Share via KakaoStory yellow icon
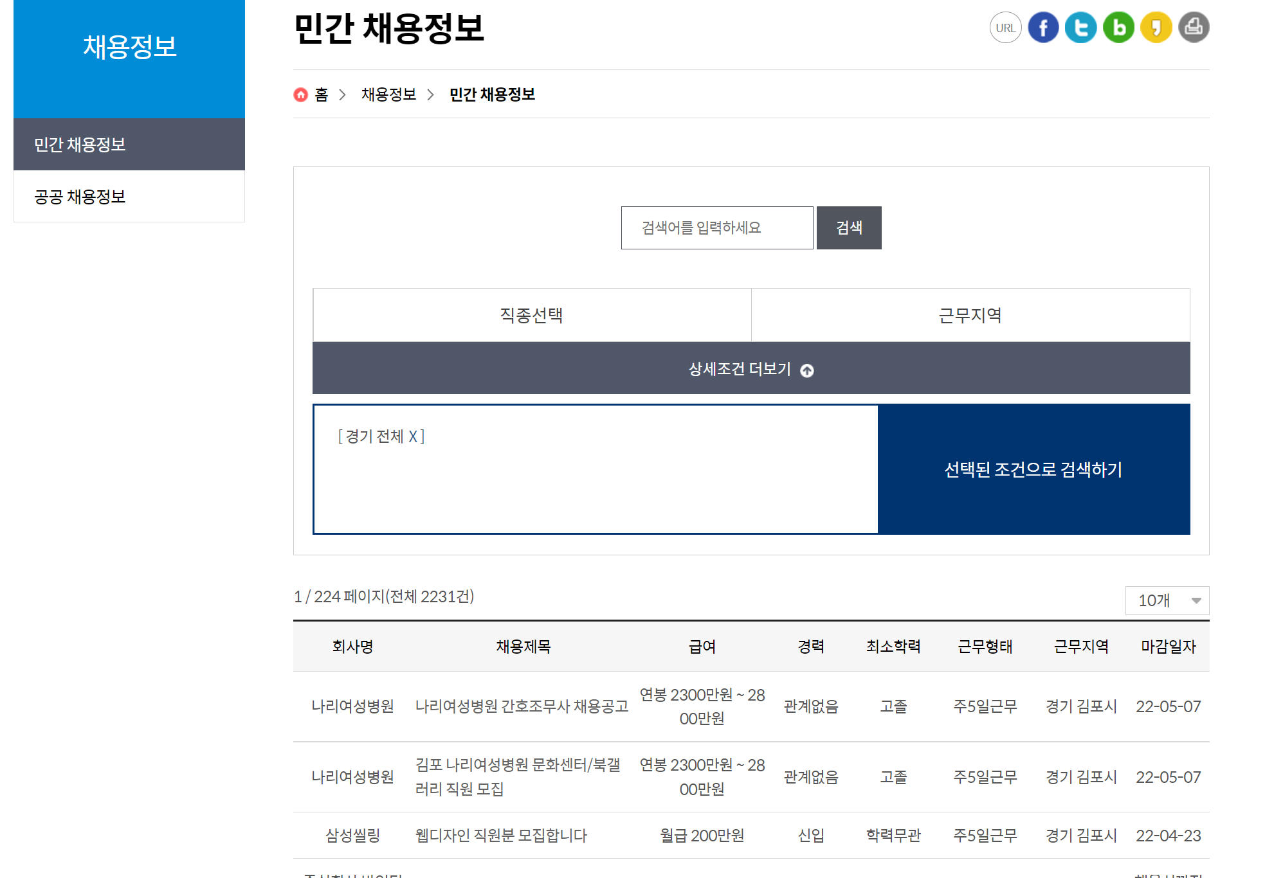This screenshot has height=878, width=1274. pos(1156,28)
